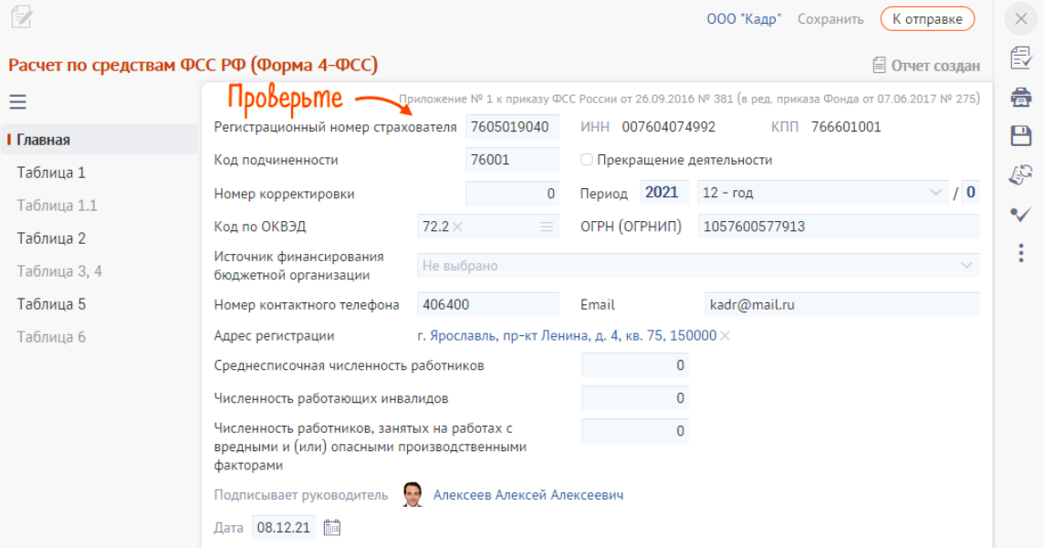Remove the registration address with X icon
This screenshot has height=548, width=1044.
(x=726, y=336)
